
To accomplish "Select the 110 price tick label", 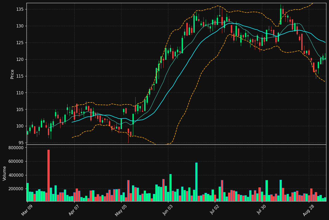I will coord(20,93).
